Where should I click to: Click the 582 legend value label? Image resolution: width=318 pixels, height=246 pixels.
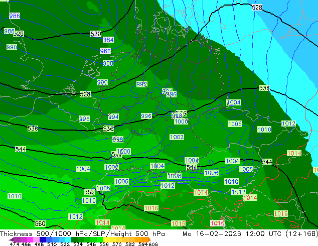click(x=130, y=244)
